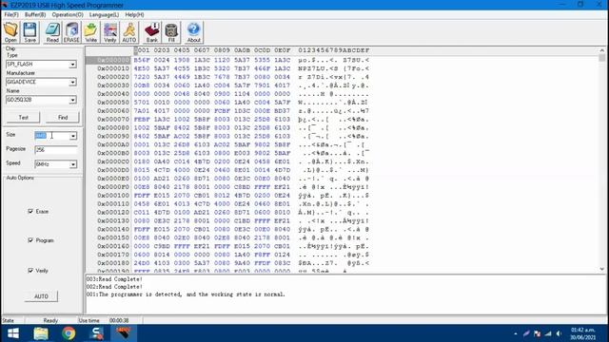
Task: Open the Operation(O) menu
Action: (x=68, y=15)
